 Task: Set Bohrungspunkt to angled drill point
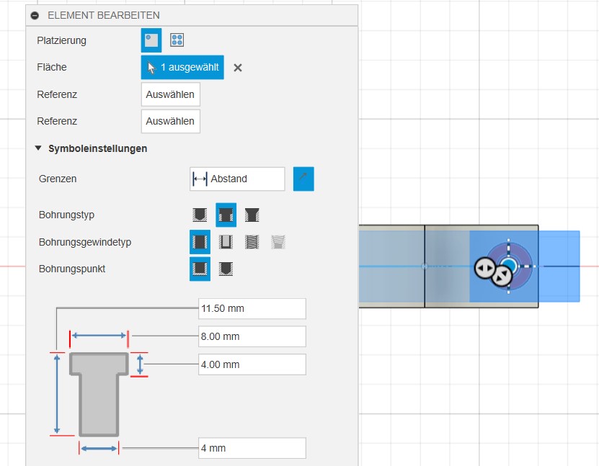pyautogui.click(x=226, y=269)
